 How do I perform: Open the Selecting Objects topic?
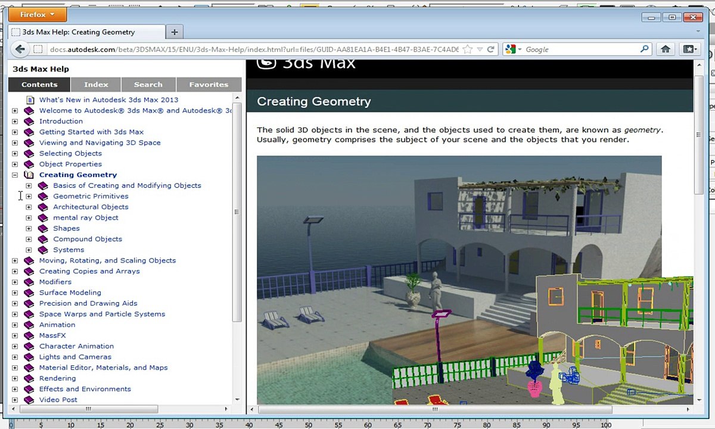click(x=70, y=153)
